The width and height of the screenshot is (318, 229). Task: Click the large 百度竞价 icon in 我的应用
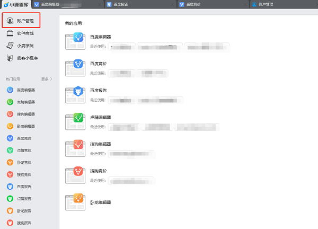coord(75,68)
